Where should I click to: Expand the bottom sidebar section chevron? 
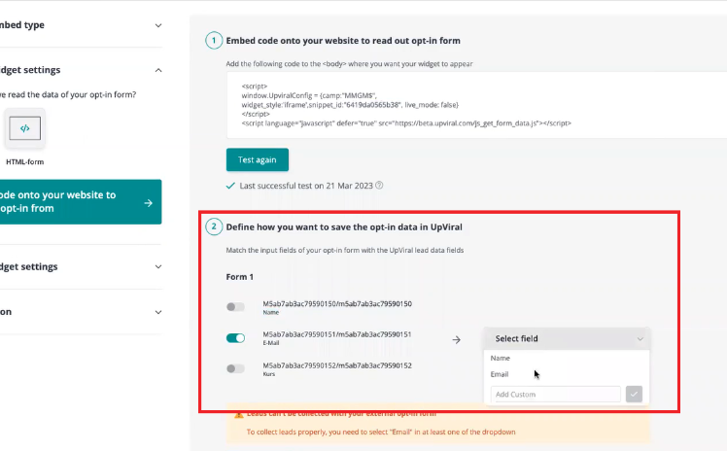click(x=158, y=312)
